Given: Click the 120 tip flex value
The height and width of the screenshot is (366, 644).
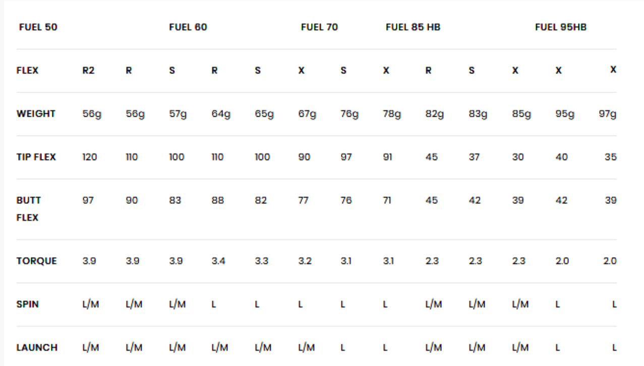Looking at the screenshot, I should coord(89,157).
